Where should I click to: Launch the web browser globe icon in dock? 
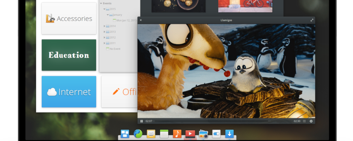click(x=138, y=134)
